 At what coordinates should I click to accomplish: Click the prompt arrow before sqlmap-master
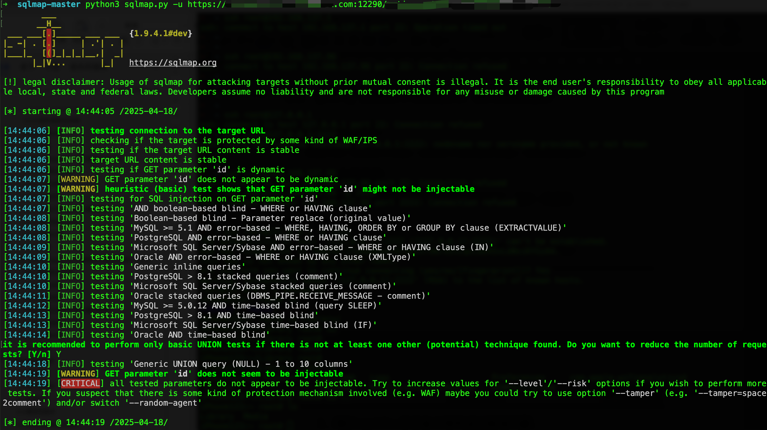click(x=5, y=4)
